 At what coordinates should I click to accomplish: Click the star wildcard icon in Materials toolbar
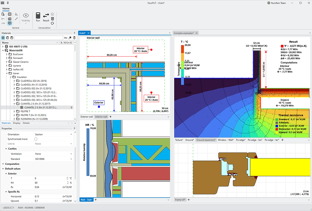tap(70, 38)
